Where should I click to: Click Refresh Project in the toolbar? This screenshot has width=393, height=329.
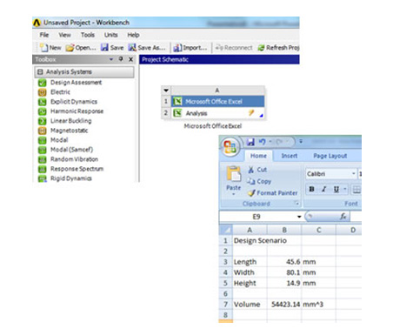coord(278,48)
